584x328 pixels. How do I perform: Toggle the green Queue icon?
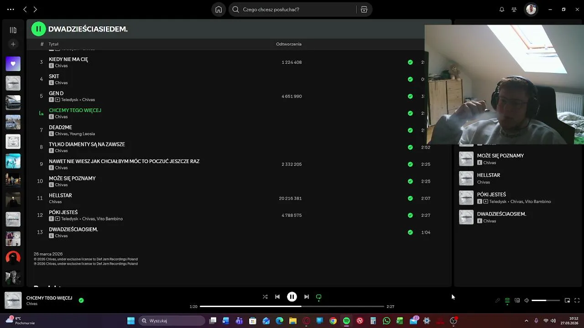pos(507,301)
